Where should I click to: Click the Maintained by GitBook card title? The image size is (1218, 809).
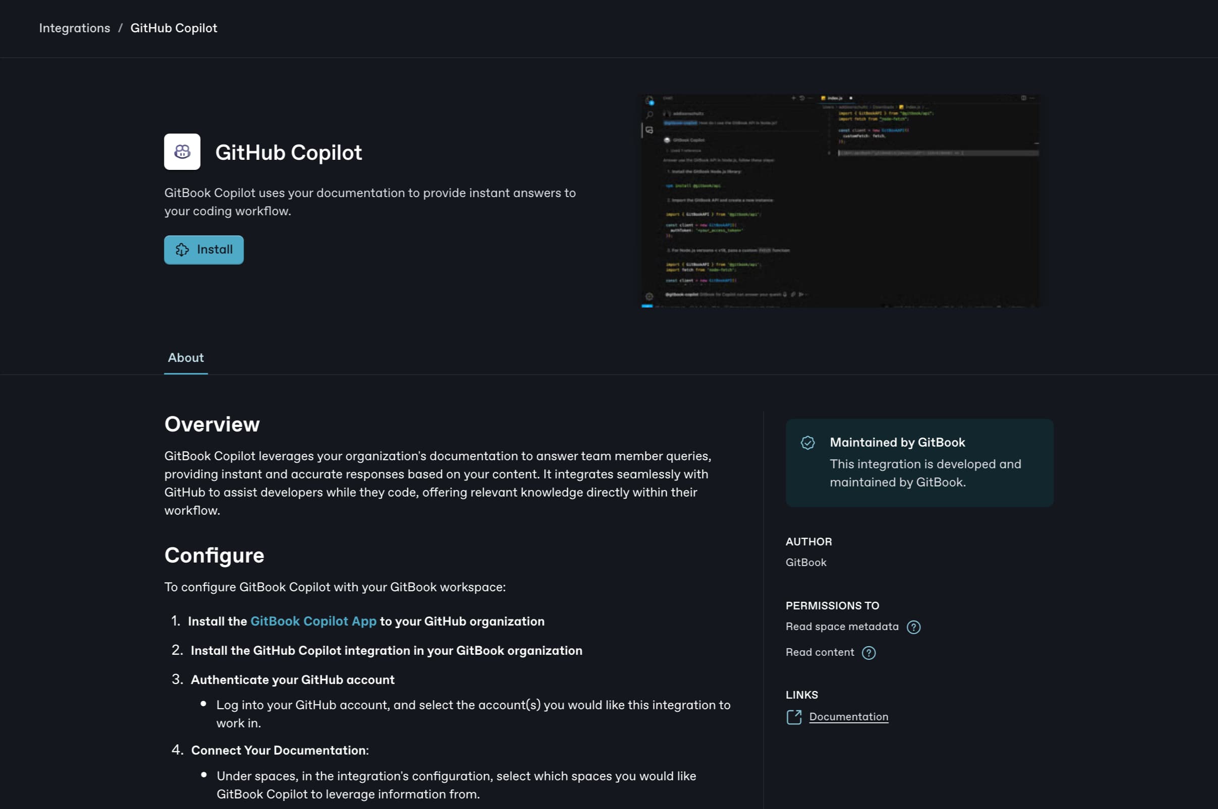[897, 442]
